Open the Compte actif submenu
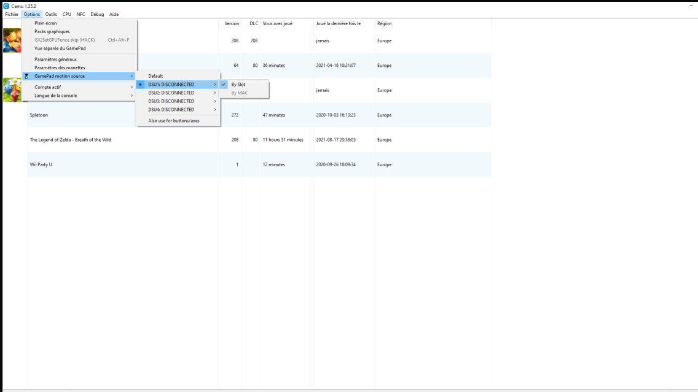 (48, 87)
